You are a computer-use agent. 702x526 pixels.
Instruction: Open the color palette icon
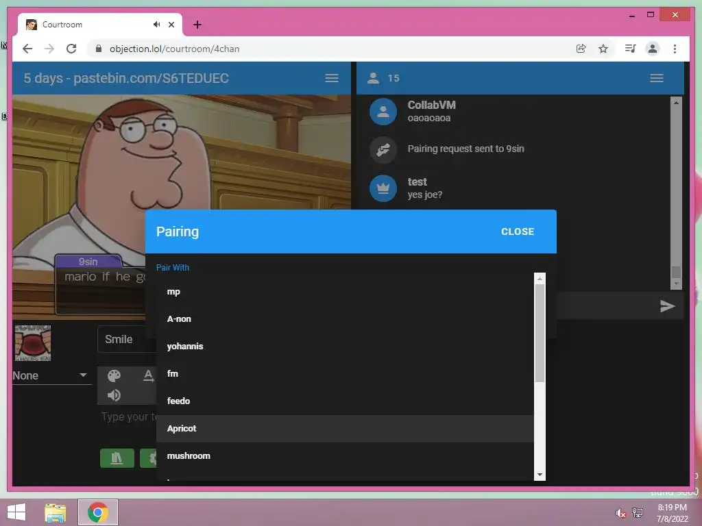[x=114, y=376]
